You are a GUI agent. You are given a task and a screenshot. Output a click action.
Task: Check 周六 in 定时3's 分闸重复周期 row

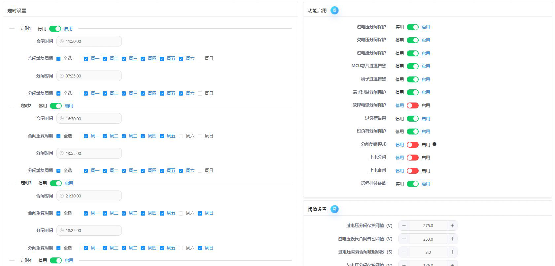181,248
